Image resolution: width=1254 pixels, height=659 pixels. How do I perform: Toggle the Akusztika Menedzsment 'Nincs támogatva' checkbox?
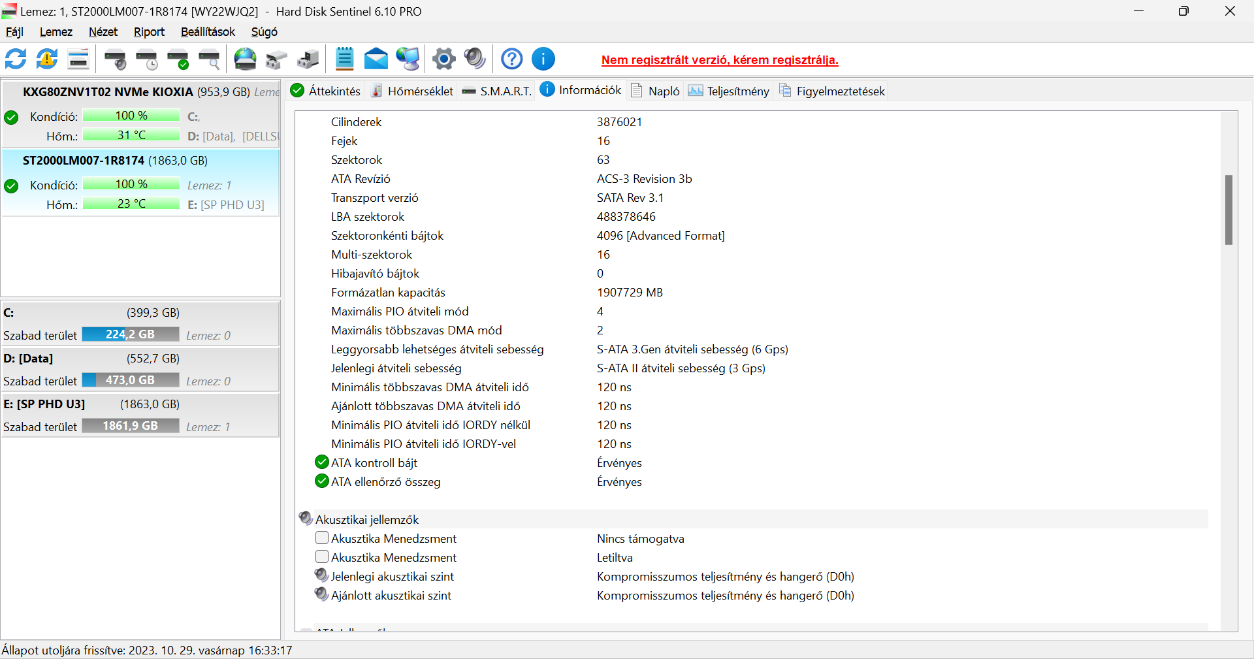pyautogui.click(x=321, y=538)
